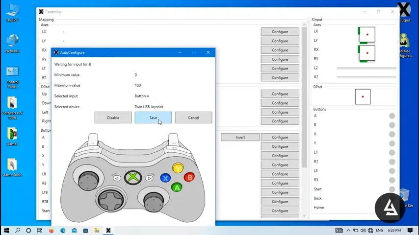This screenshot has width=419, height=235.
Task: Configure the LB button mapping
Action: coord(280,174)
